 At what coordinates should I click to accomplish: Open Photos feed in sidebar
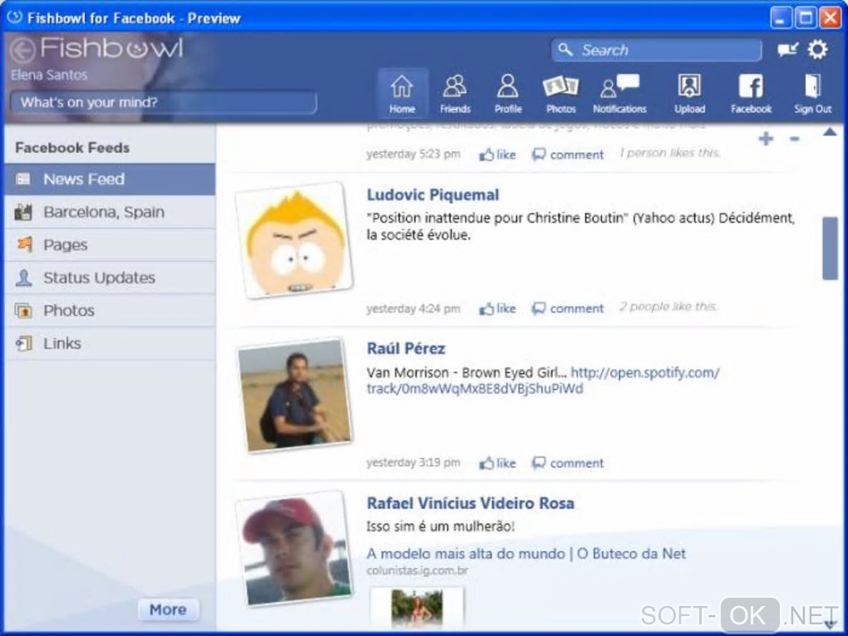(x=110, y=310)
